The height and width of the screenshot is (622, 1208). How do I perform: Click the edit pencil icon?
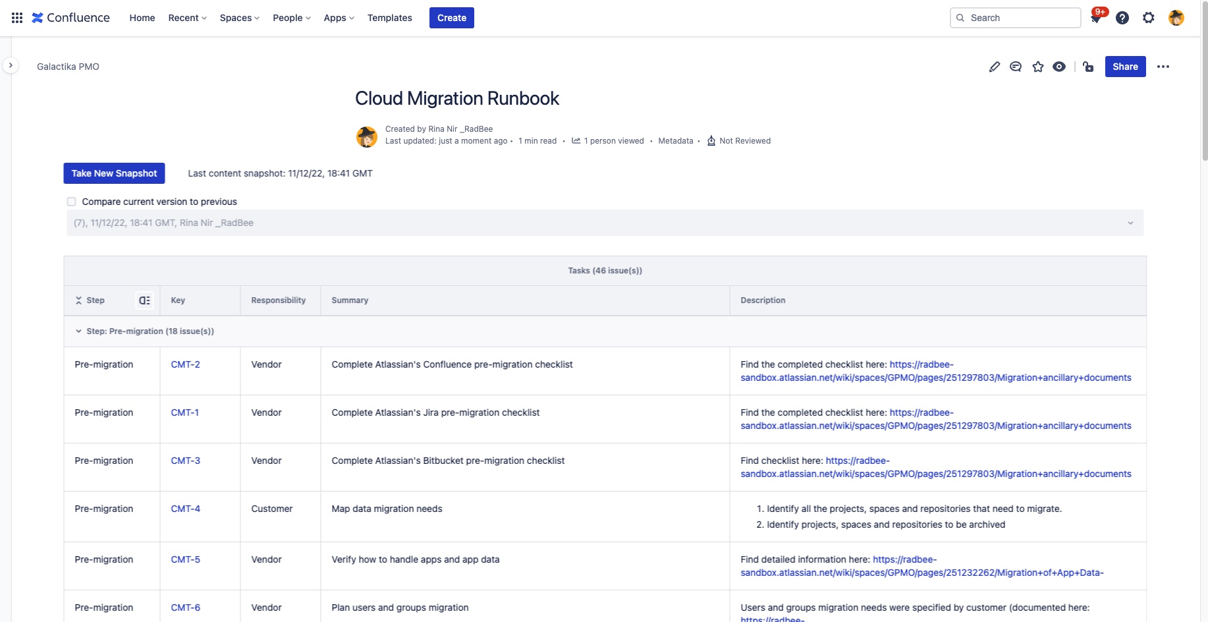pyautogui.click(x=995, y=67)
